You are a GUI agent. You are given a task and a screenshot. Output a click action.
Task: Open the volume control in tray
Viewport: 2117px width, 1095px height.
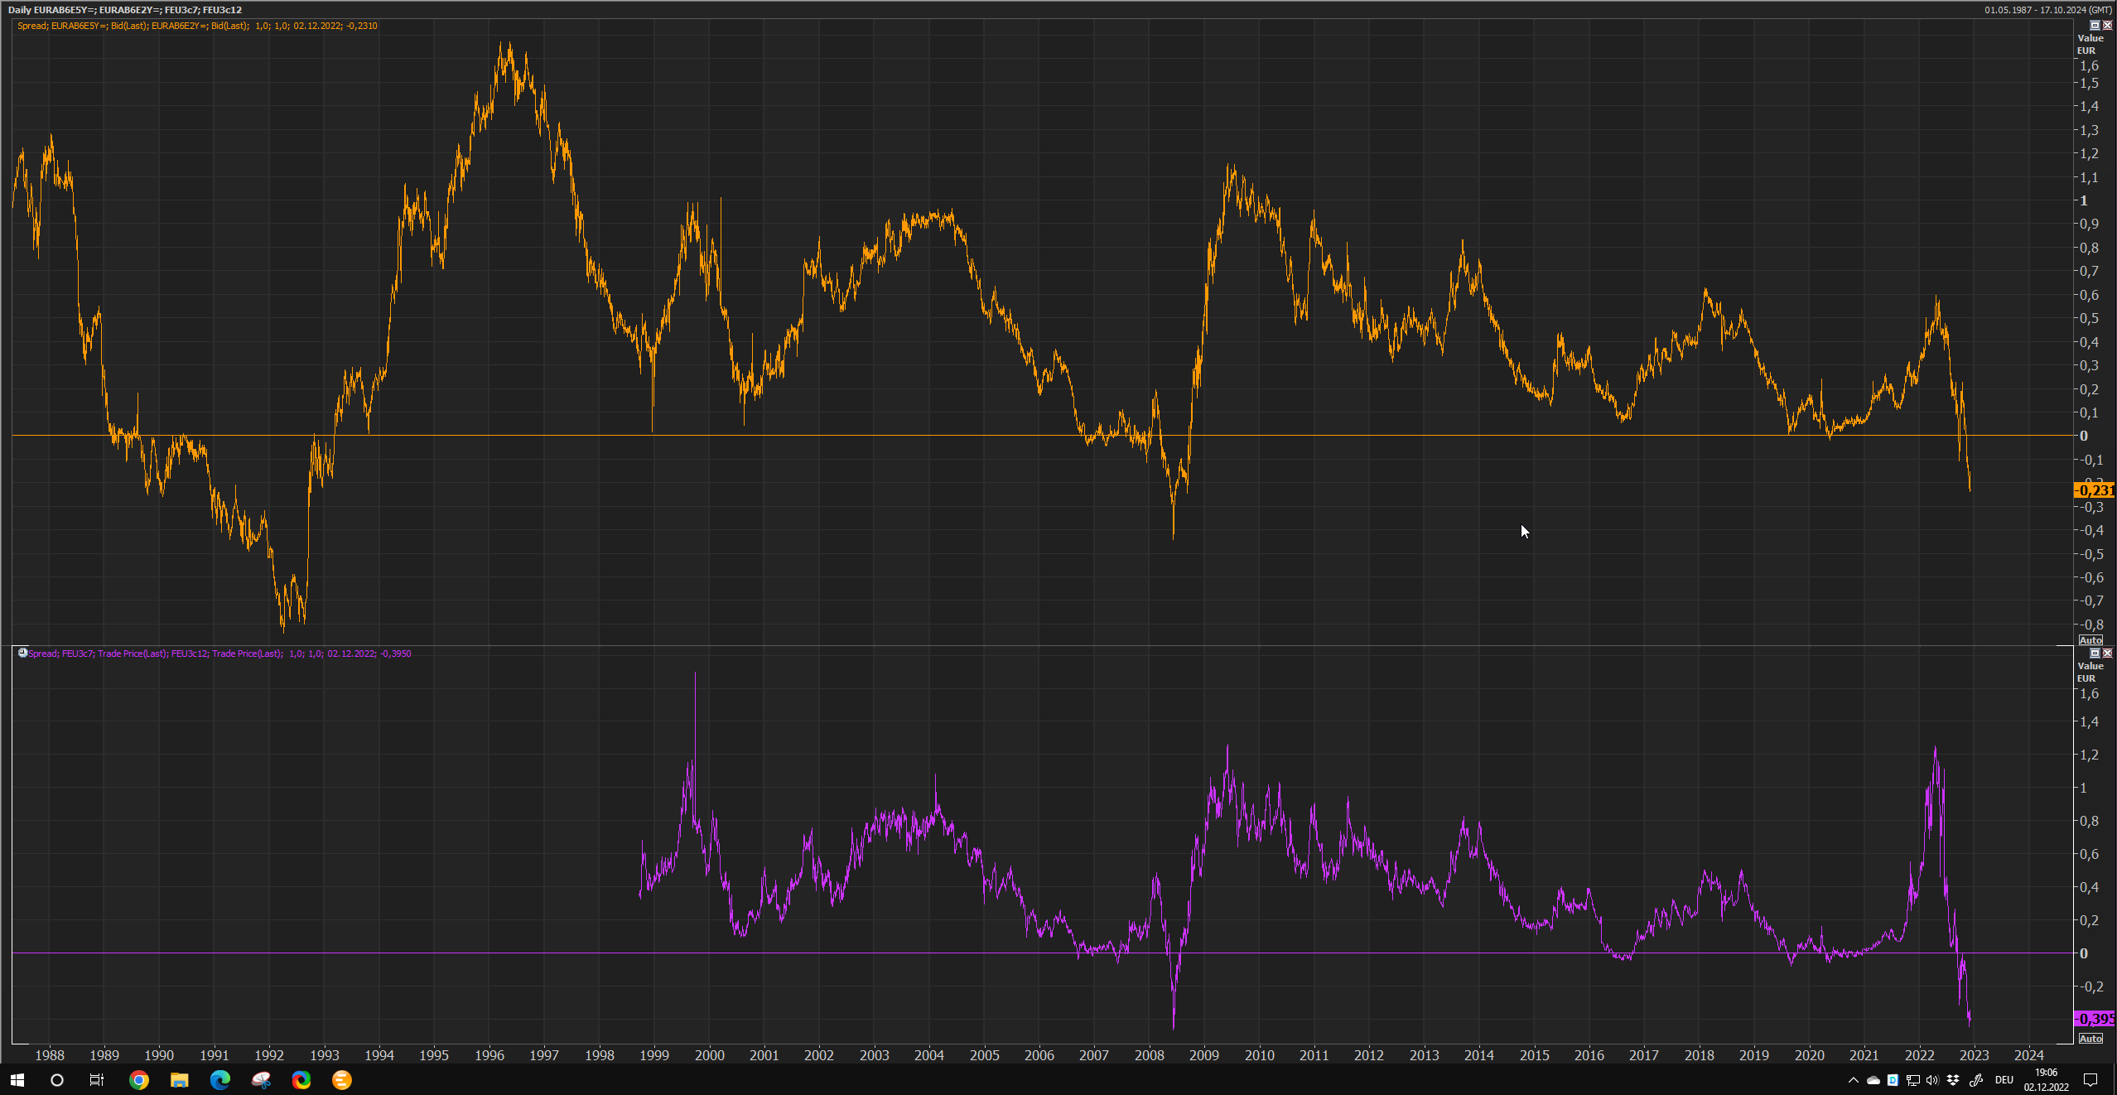tap(1932, 1080)
